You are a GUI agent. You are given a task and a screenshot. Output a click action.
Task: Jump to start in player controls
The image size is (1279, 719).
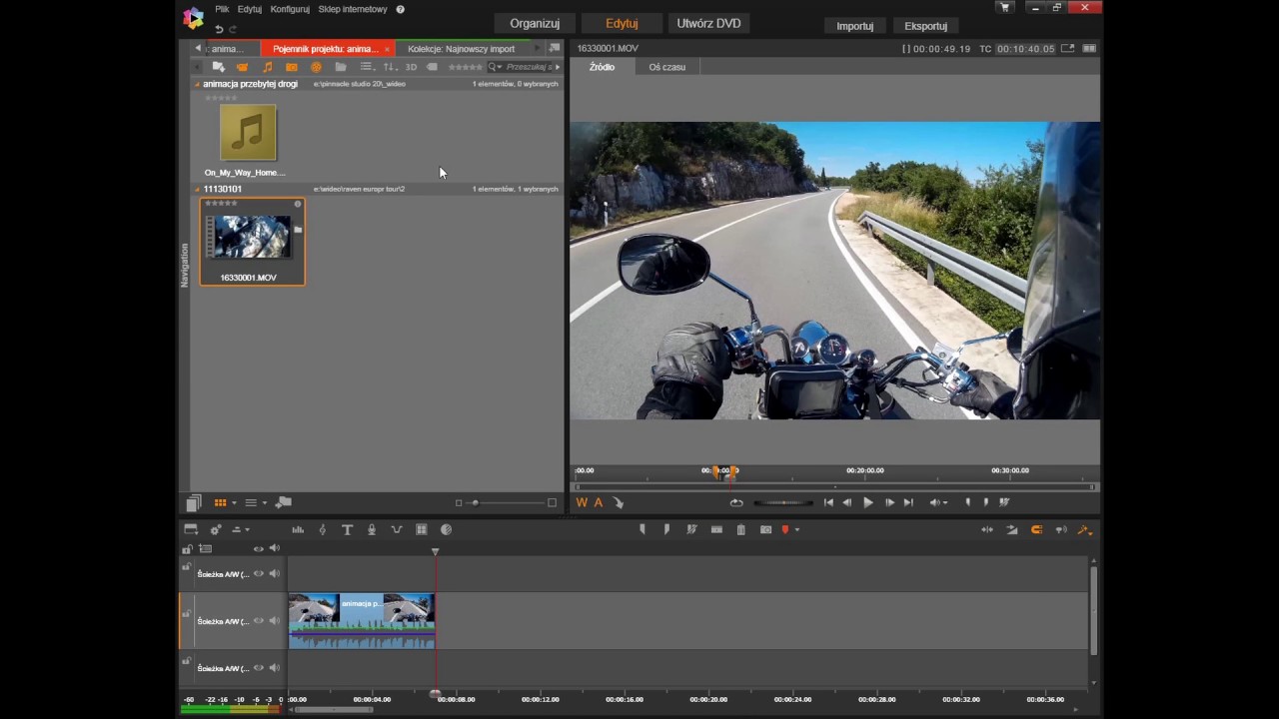[x=828, y=502]
